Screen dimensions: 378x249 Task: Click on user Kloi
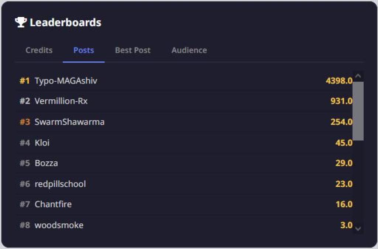(x=42, y=143)
